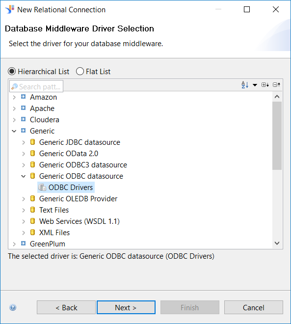The image size is (291, 324).
Task: Select the Cloudera label in the tree
Action: 44,120
